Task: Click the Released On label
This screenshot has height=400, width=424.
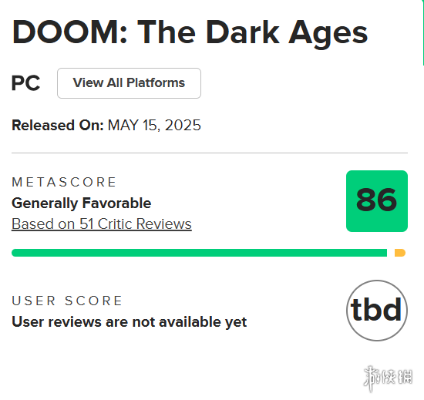Action: [58, 126]
